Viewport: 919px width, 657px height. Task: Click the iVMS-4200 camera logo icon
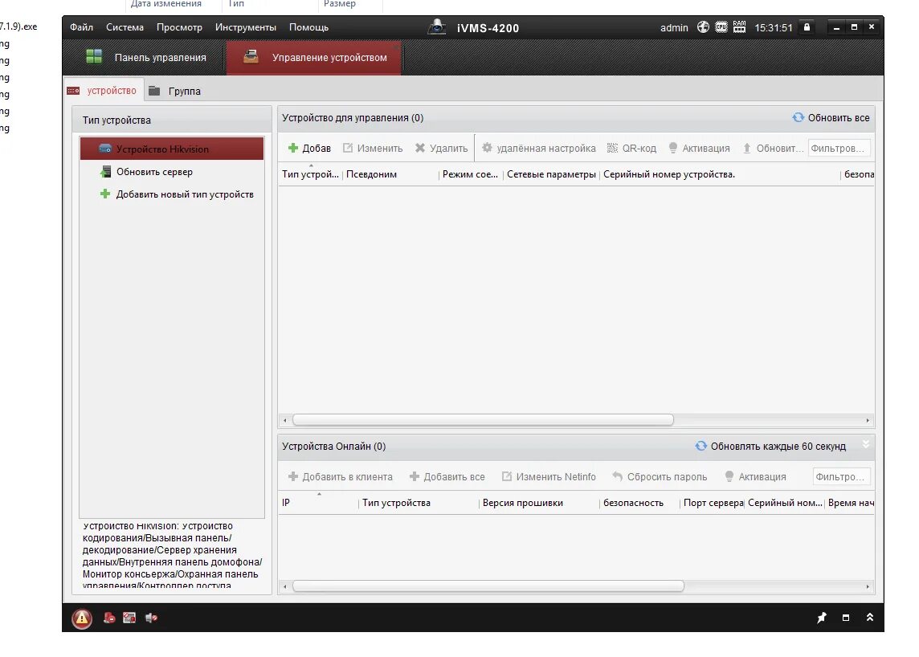click(x=437, y=27)
